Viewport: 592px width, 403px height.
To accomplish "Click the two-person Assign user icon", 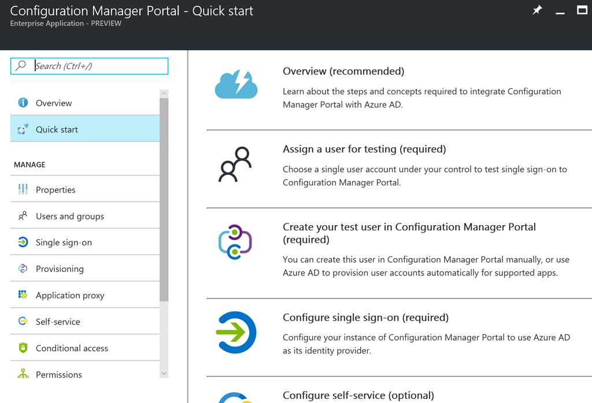I will [235, 165].
